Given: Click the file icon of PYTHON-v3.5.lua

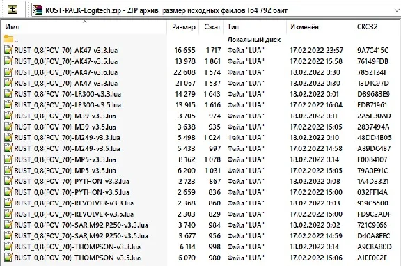Looking at the screenshot, I should click(x=8, y=192).
